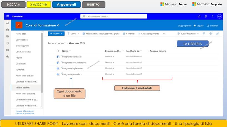Open the My lists icon in left rail
Viewport: 227px width, 127px height.
(7, 50)
